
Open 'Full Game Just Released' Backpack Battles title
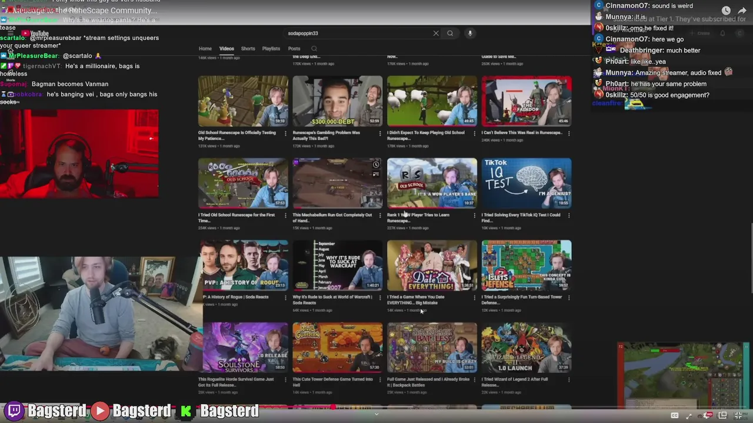(428, 382)
